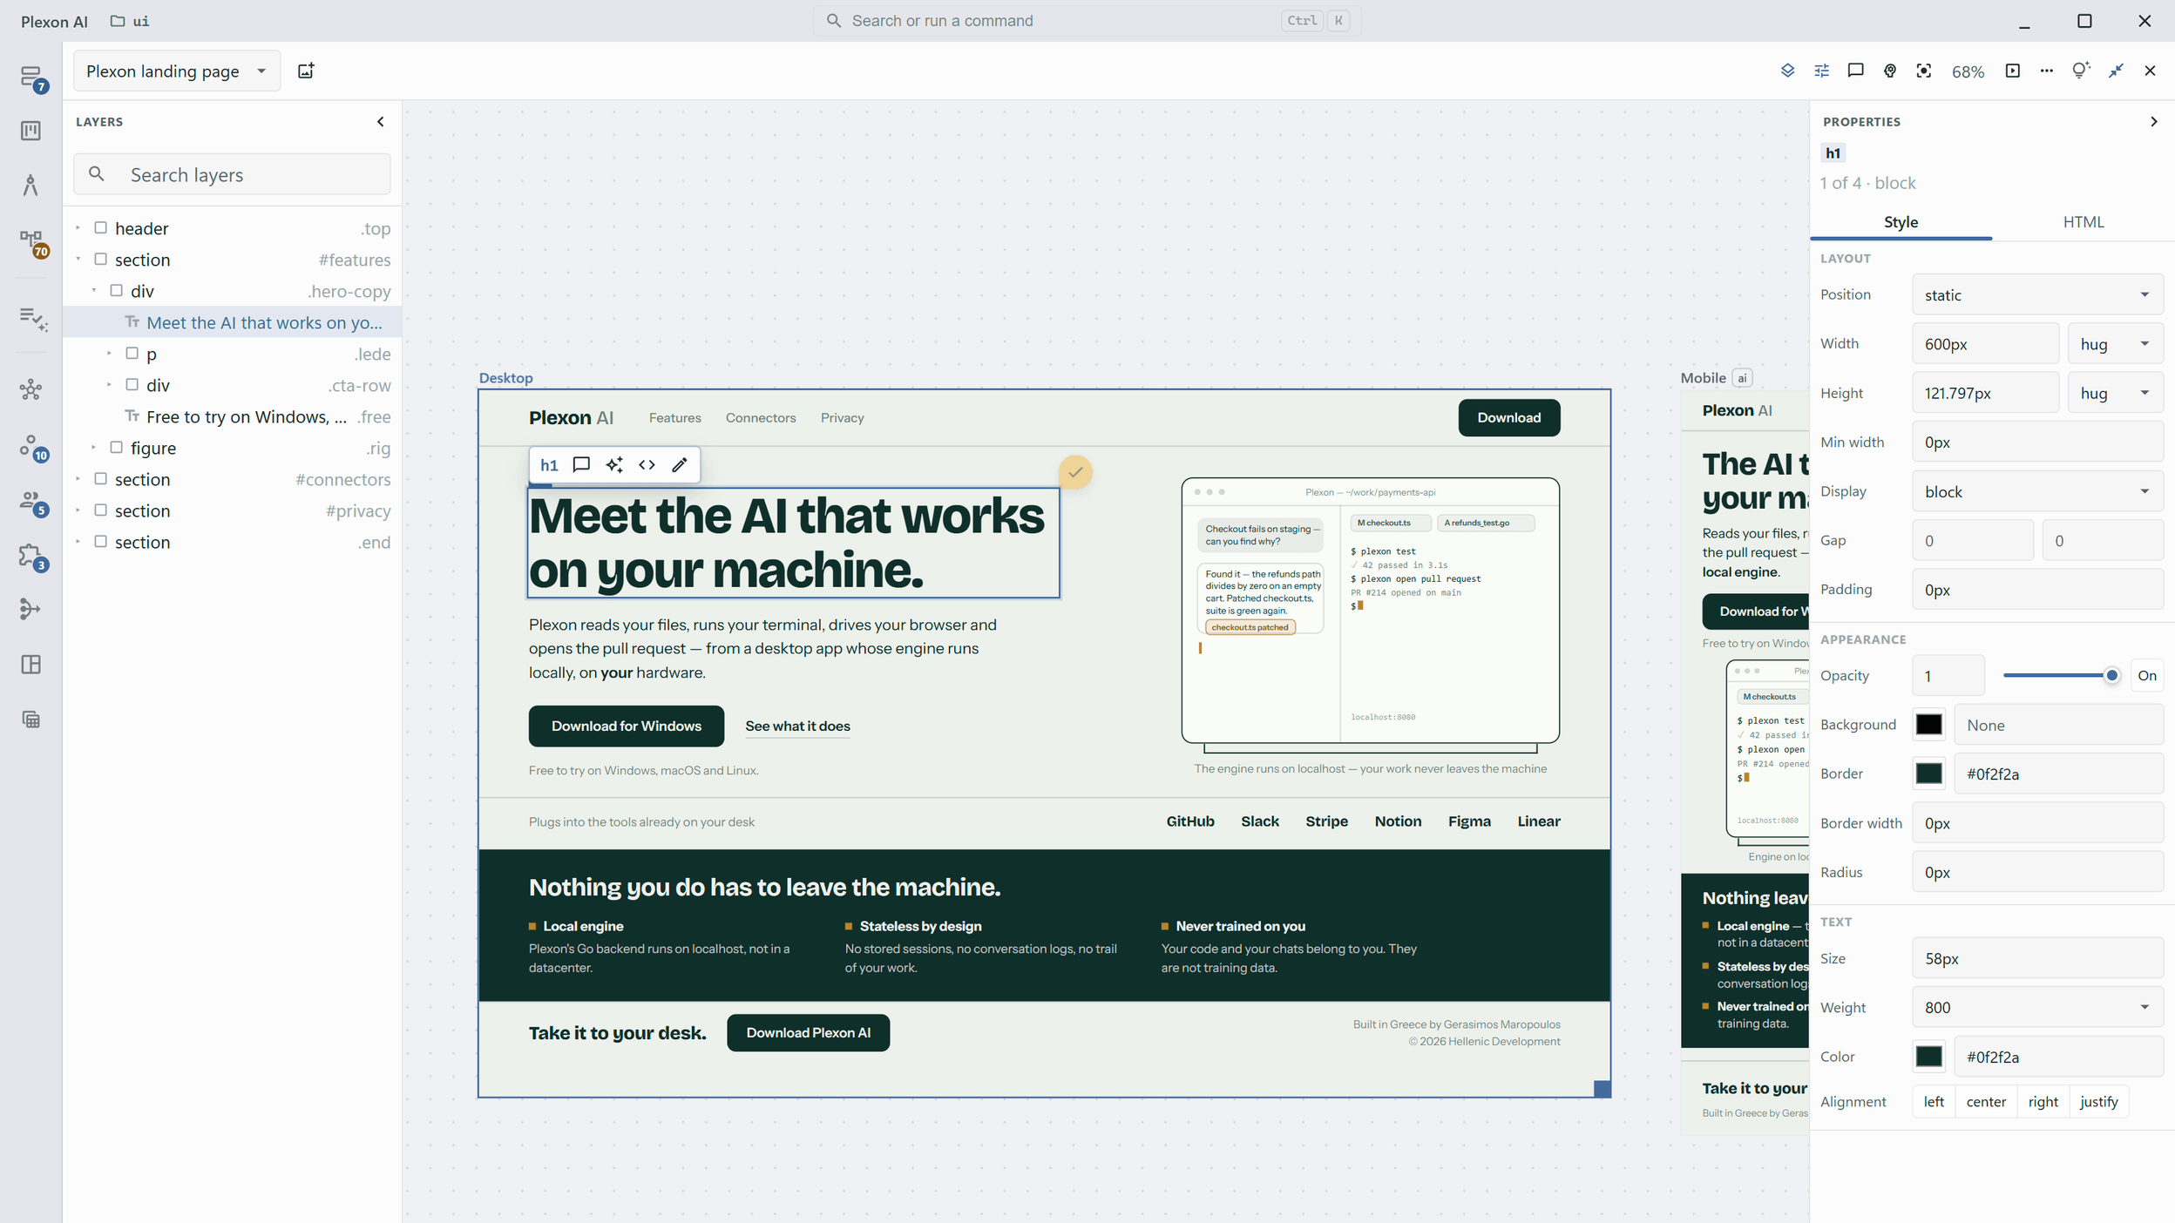Select the section .end layer row
Image resolution: width=2175 pixels, height=1223 pixels.
click(x=232, y=542)
